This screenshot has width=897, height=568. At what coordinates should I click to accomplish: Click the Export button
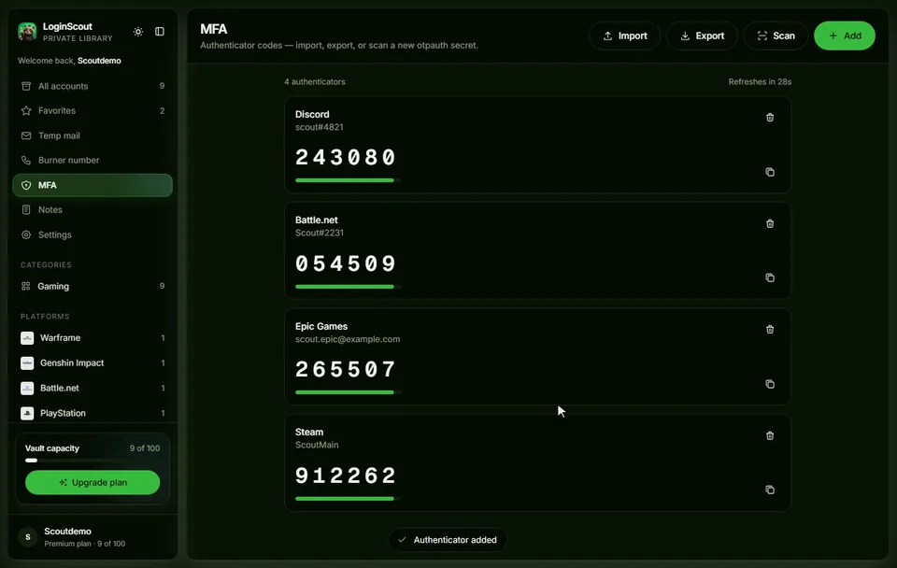coord(702,35)
